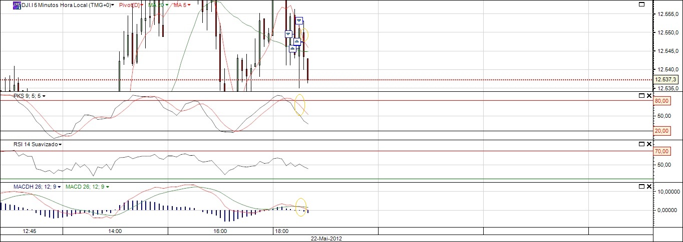Click the 14:00 time axis label
Viewport: 683px width, 242px height.
pyautogui.click(x=115, y=231)
